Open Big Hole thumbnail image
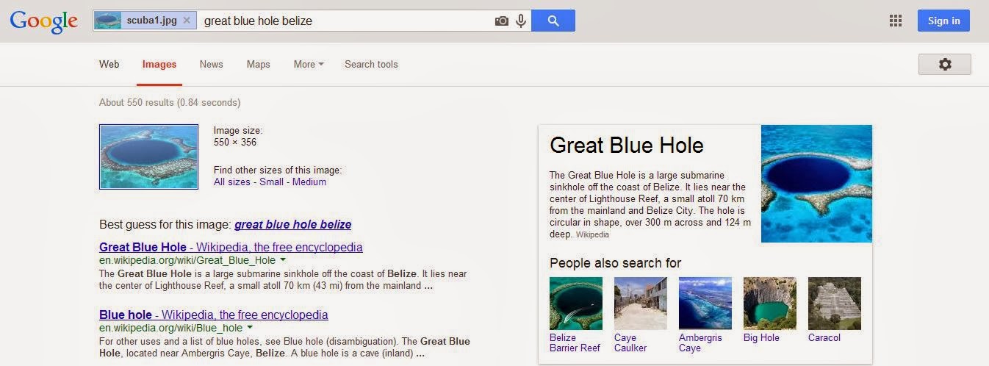Screen dimensions: 989x366 pos(770,303)
